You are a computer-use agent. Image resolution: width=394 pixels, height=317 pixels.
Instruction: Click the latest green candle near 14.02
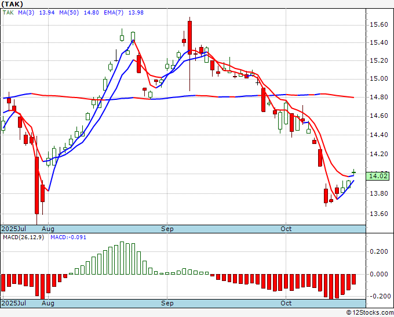pos(354,172)
